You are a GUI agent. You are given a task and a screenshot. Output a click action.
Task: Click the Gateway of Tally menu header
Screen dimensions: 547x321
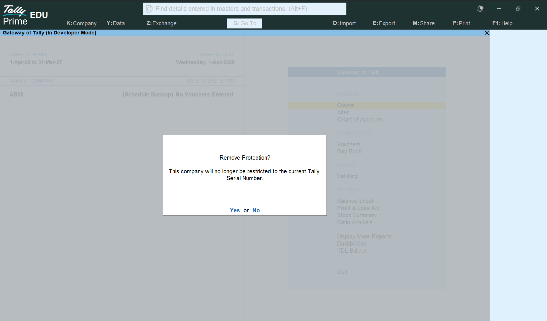[367, 72]
